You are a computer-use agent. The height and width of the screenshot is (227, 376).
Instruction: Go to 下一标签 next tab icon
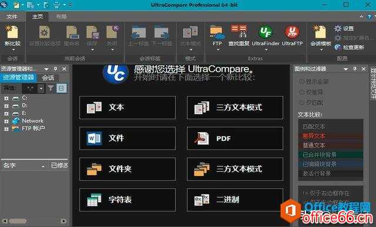click(162, 32)
